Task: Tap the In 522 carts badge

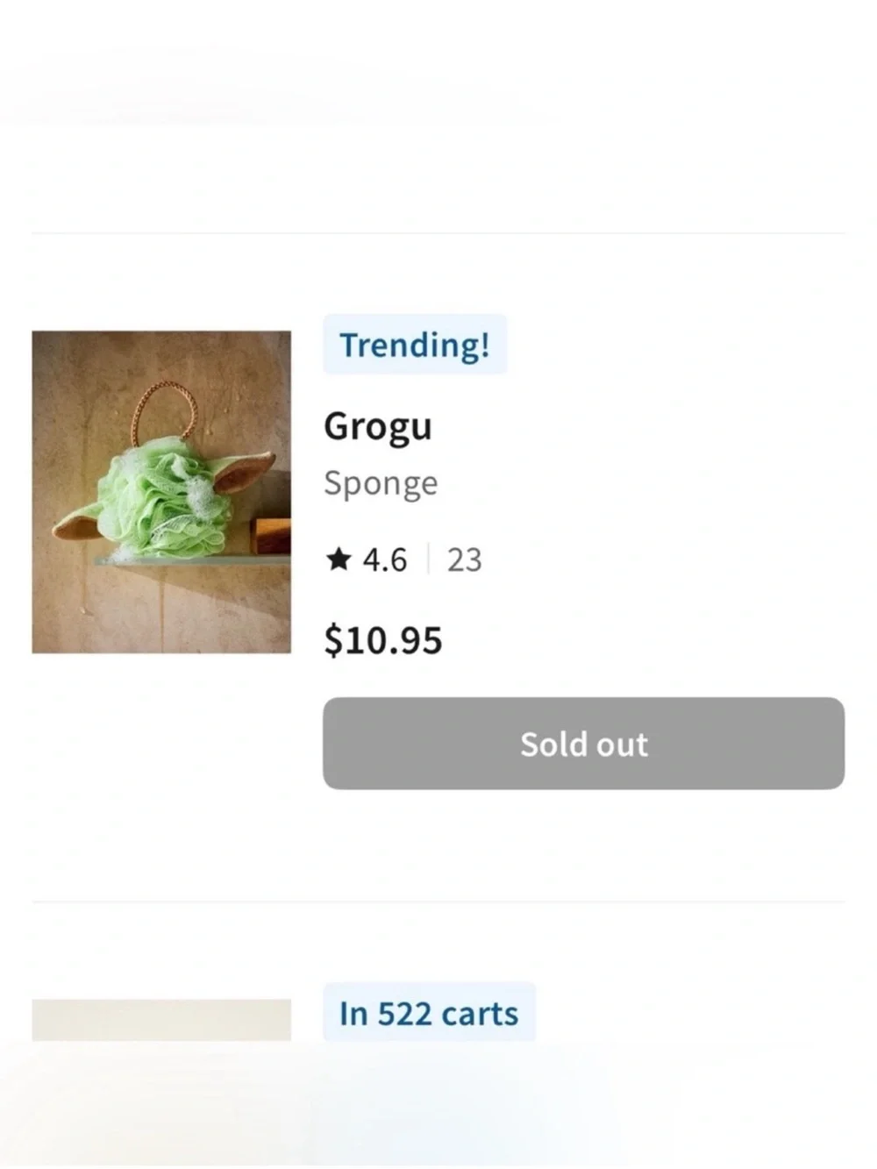Action: [x=429, y=1013]
